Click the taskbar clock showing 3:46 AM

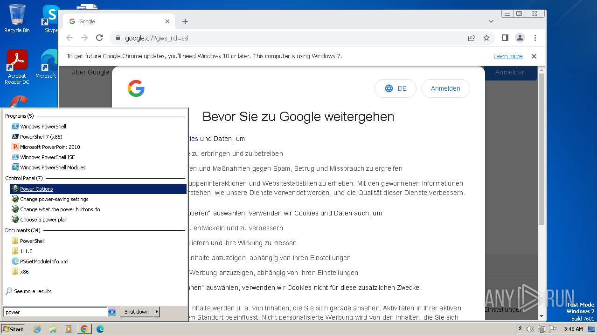573,329
